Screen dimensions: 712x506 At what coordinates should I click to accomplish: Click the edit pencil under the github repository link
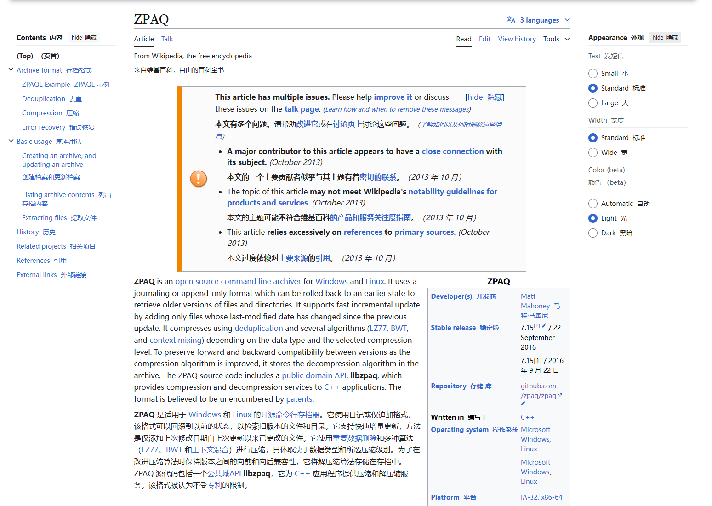coord(523,404)
